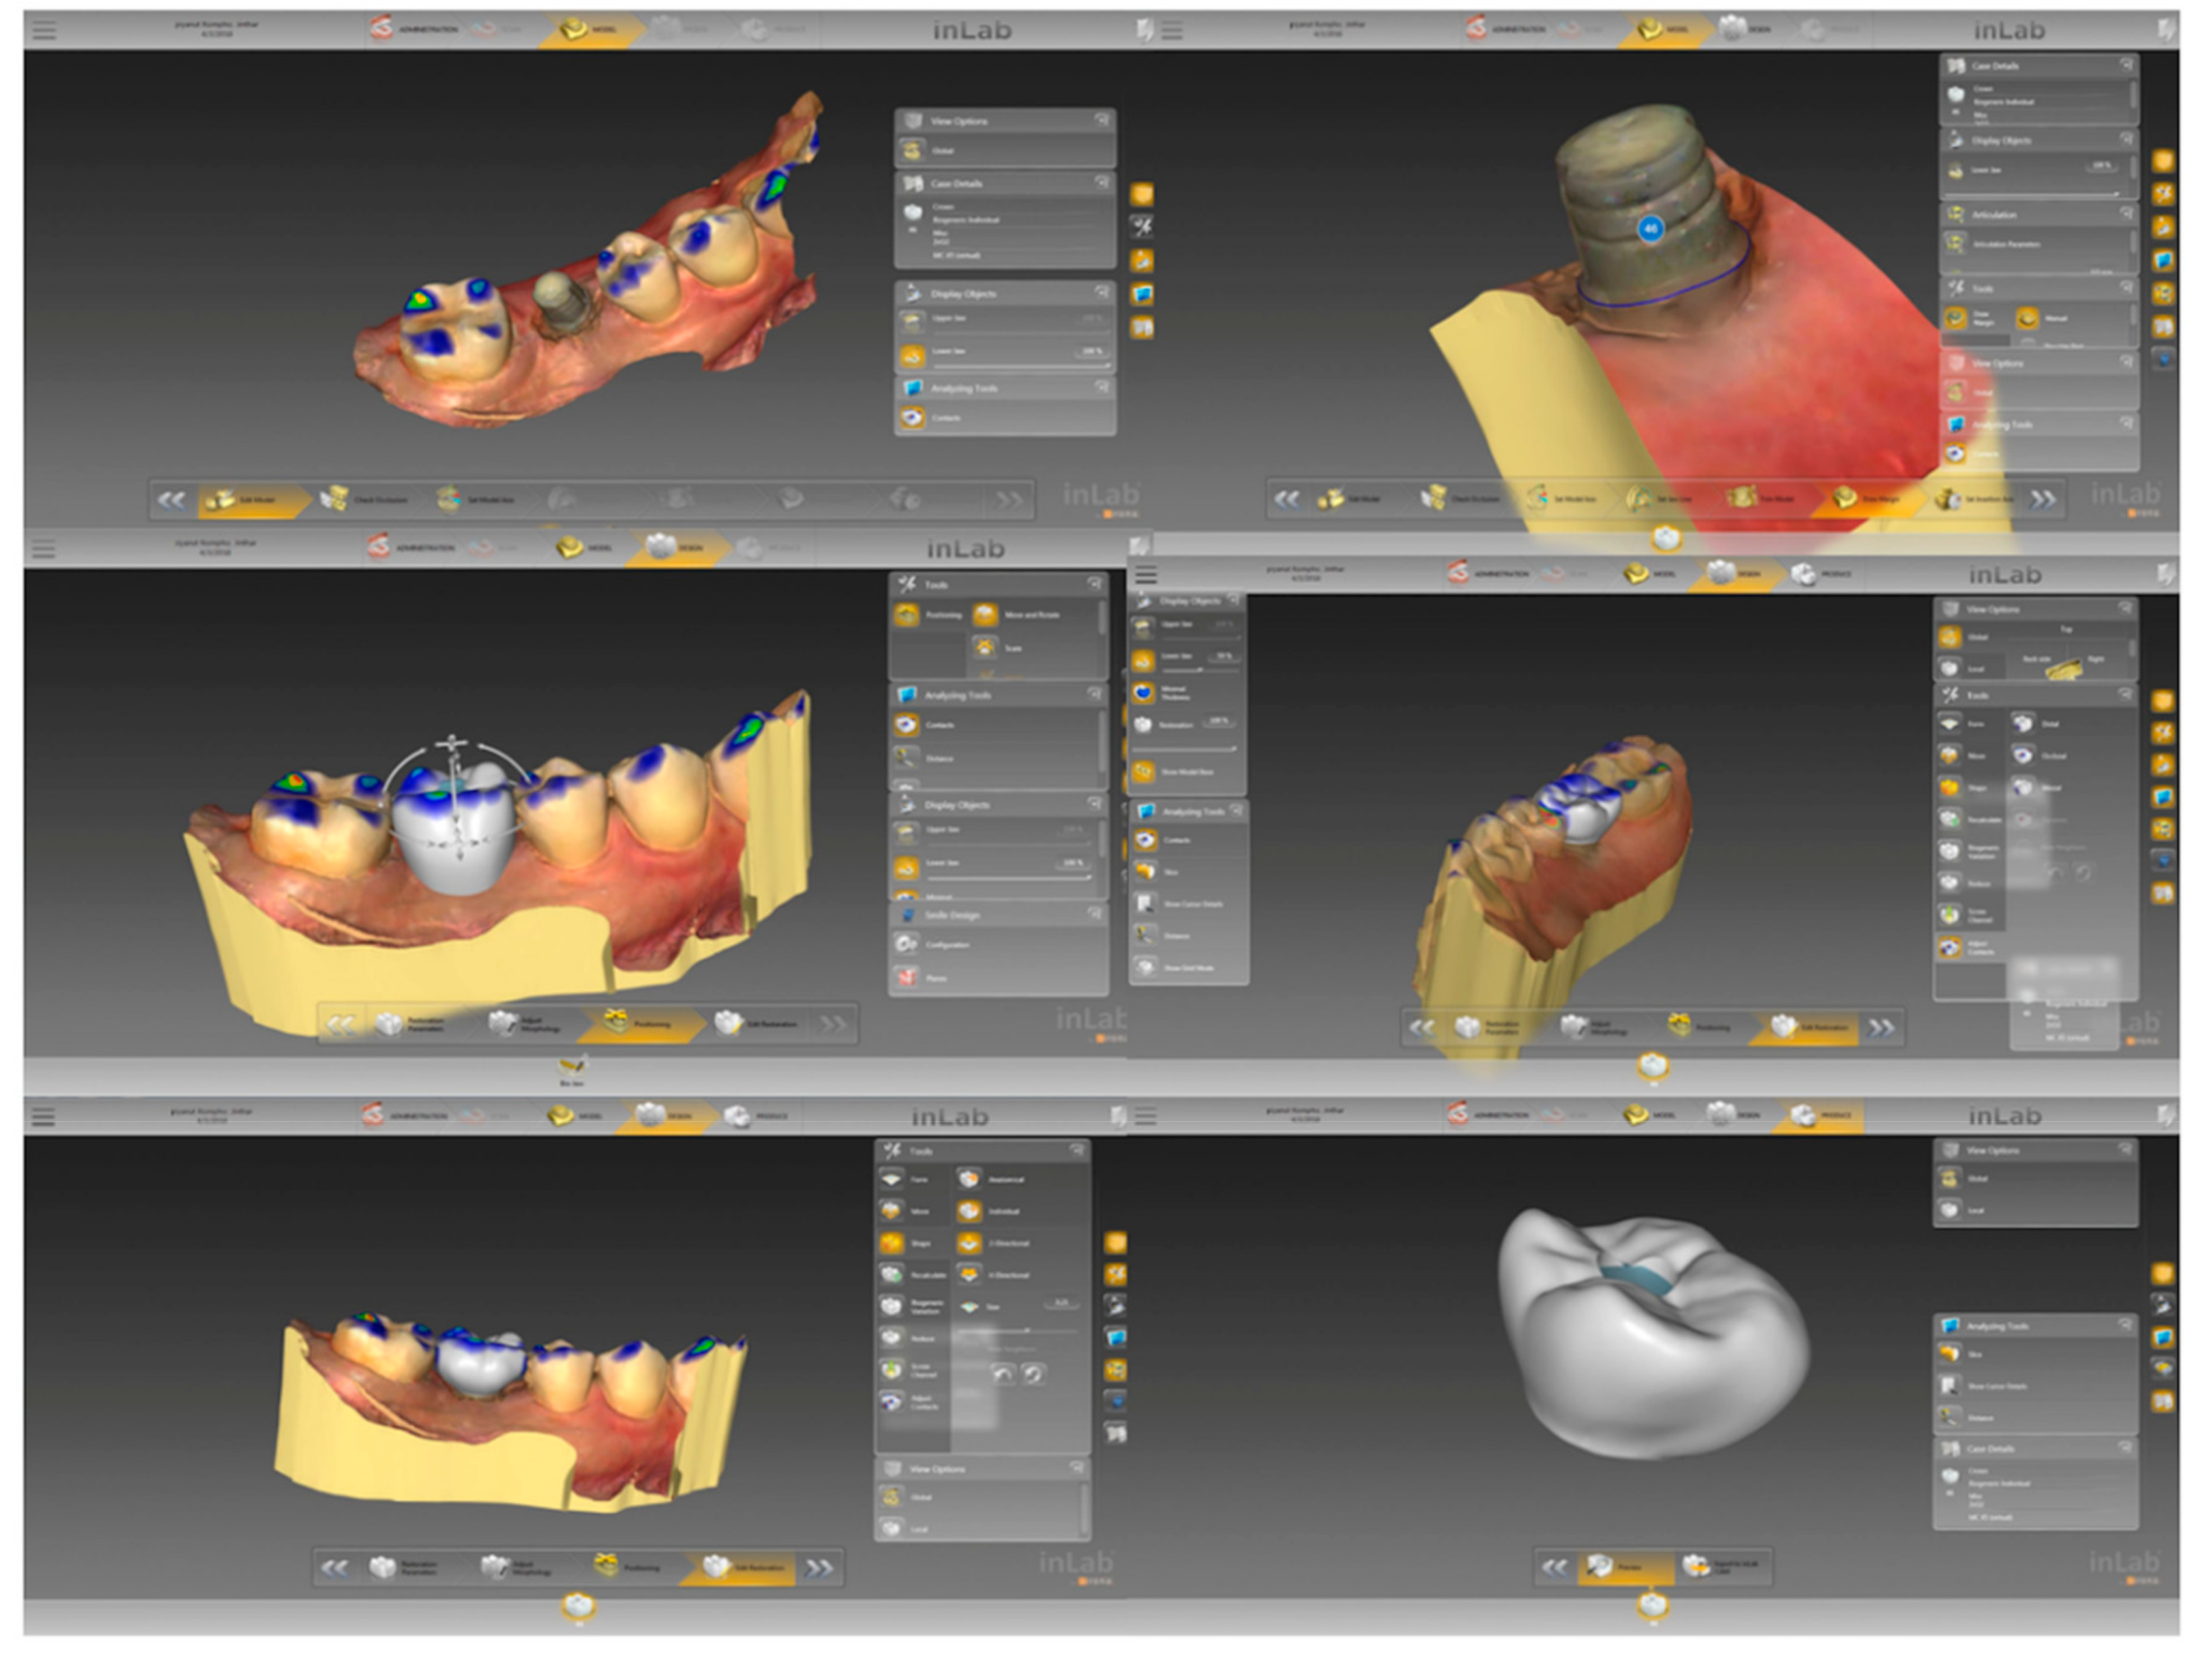Select the highlighted PRODUCE phase tab
Viewport: 2212px width, 1656px height.
[x=1817, y=1115]
